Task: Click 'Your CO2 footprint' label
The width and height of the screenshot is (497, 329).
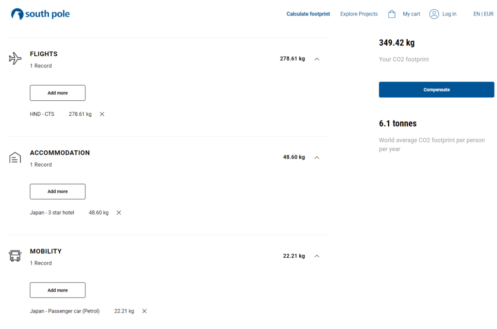Action: pyautogui.click(x=404, y=60)
